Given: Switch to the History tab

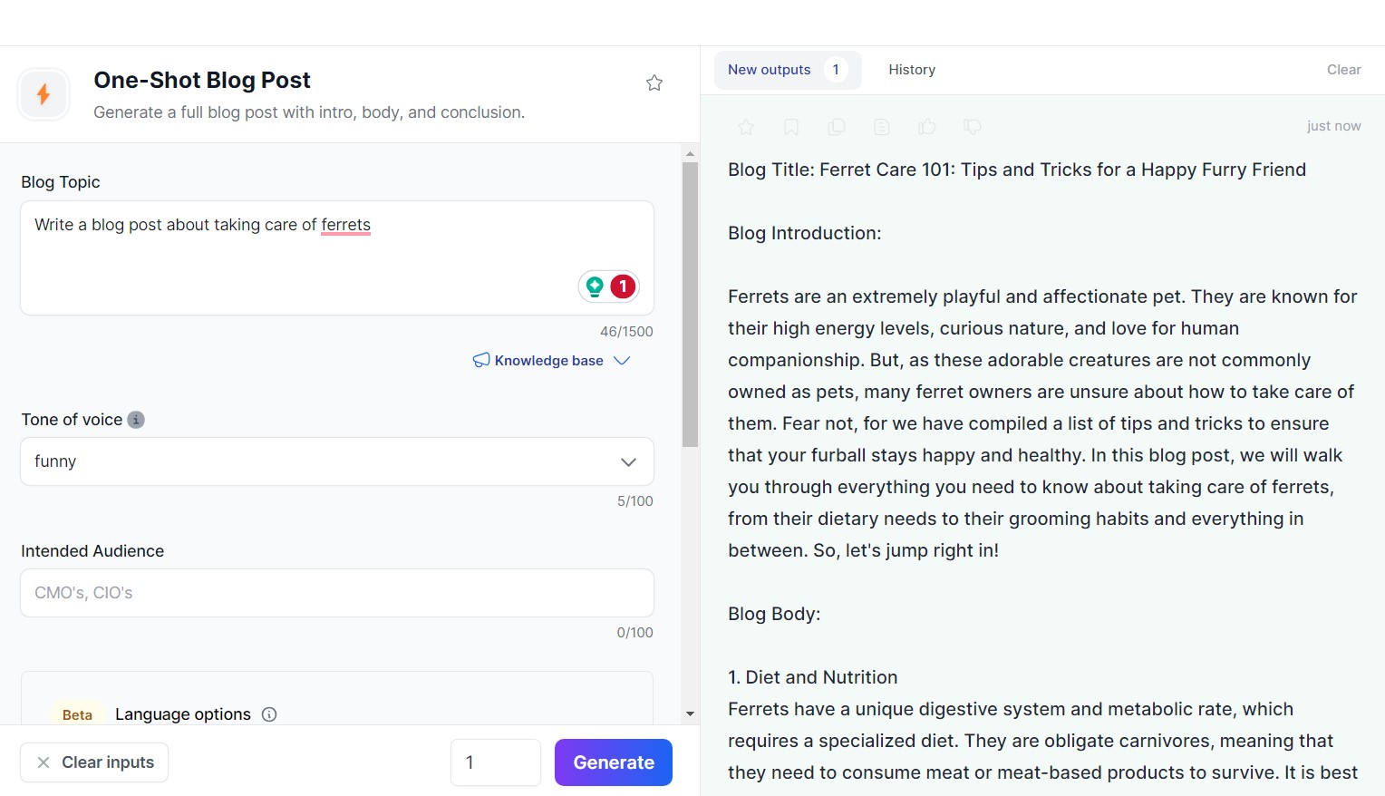Looking at the screenshot, I should click(x=912, y=70).
